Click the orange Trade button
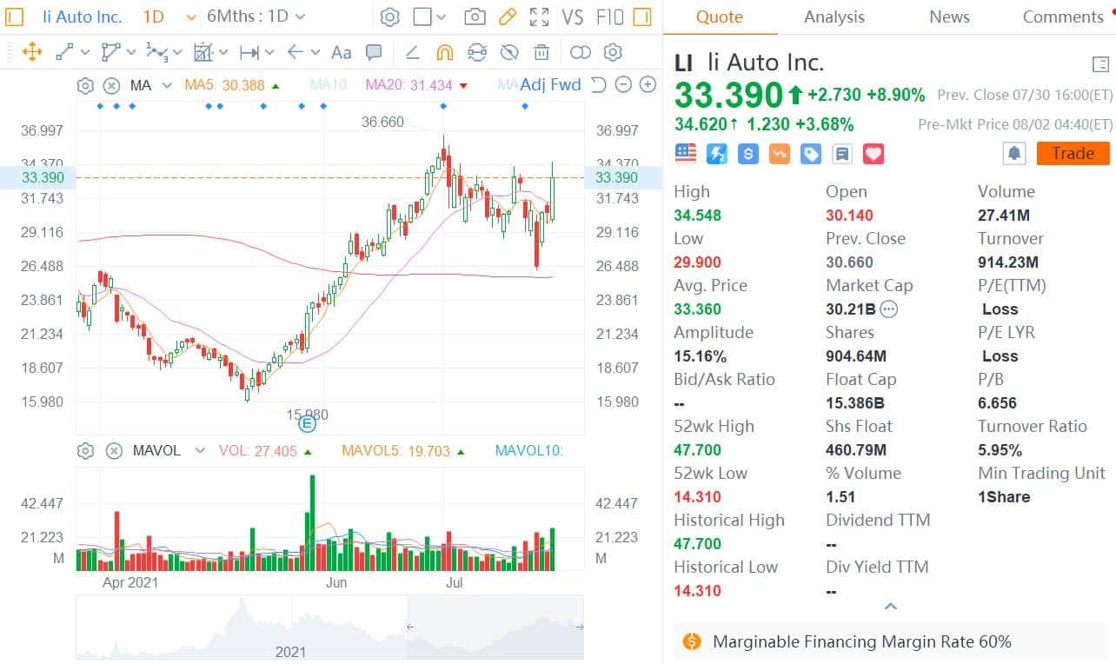The height and width of the screenshot is (664, 1116). coord(1073,153)
